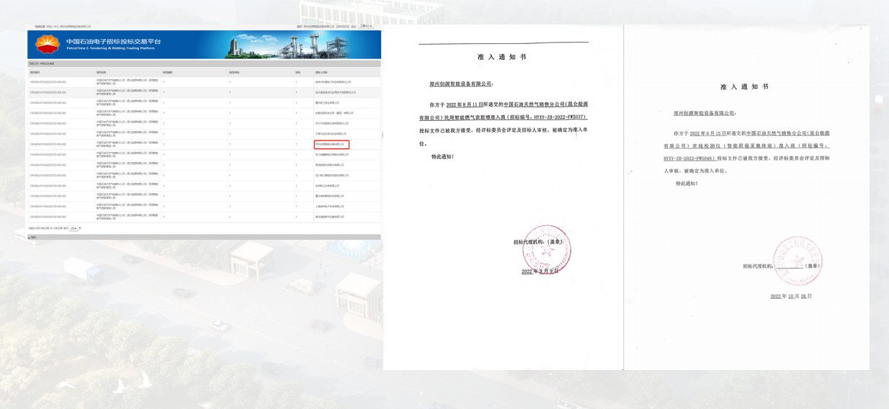This screenshot has height=409, width=889.
Task: Click the signing date 2022年10月26日 in the right letter
Action: point(791,296)
